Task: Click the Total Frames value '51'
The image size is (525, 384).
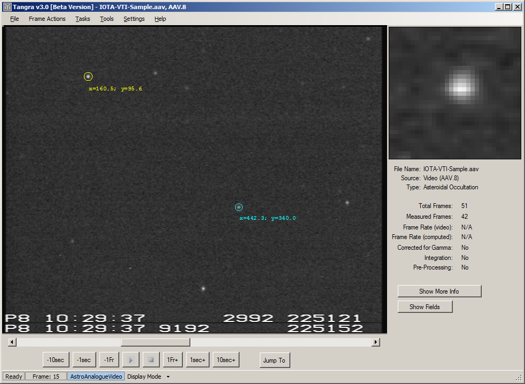Action: [465, 206]
